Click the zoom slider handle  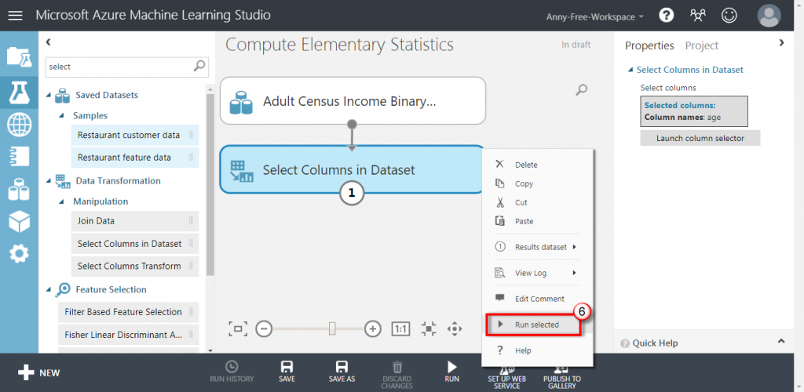[x=332, y=328]
